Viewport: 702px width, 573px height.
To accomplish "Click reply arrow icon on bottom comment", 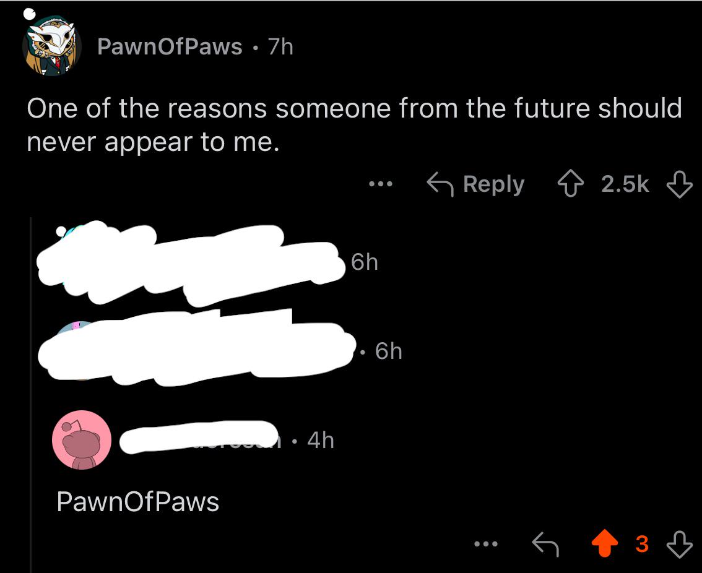I will click(x=545, y=544).
